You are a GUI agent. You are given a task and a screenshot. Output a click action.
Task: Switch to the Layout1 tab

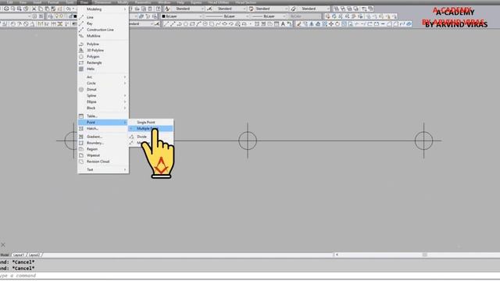click(x=19, y=255)
